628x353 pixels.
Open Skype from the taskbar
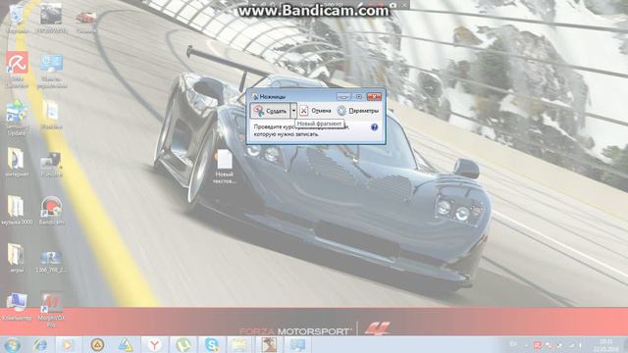(x=212, y=344)
